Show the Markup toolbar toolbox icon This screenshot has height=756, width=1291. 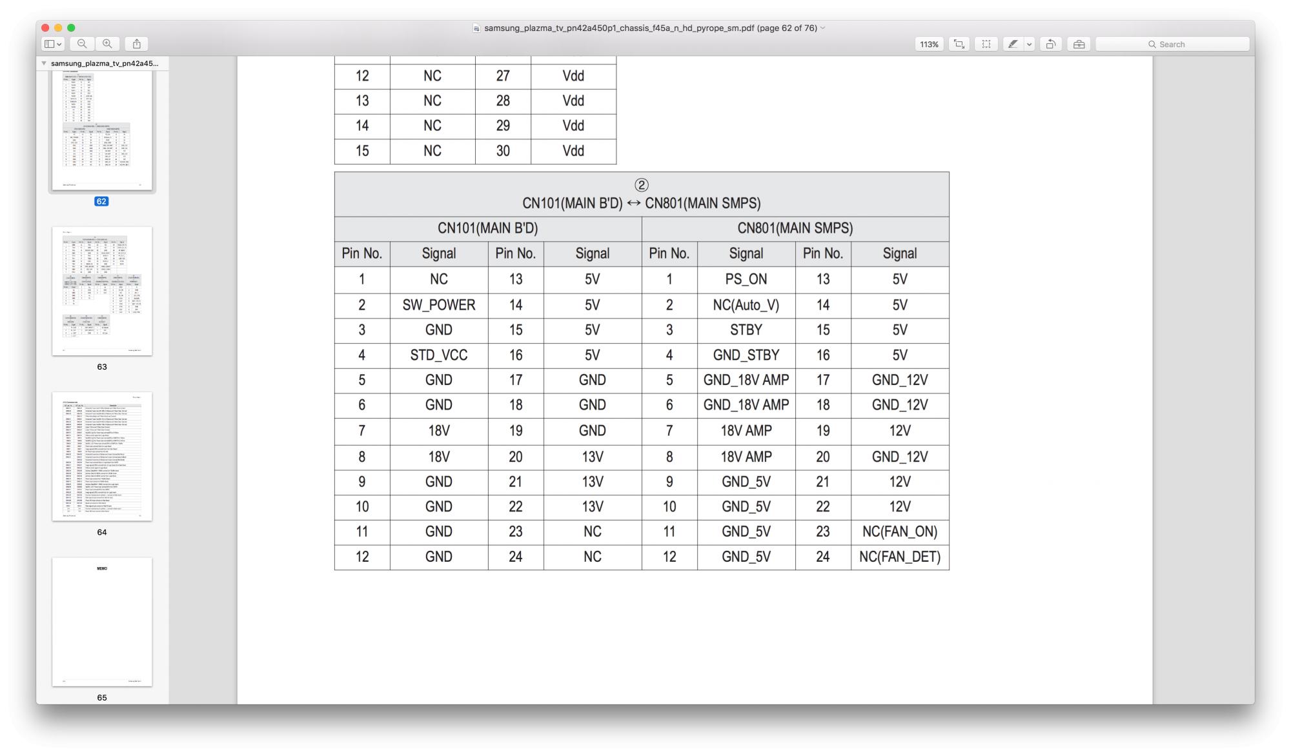click(1079, 44)
